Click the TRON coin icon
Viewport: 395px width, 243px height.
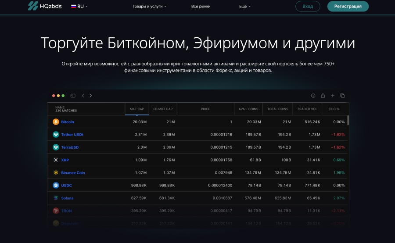[x=56, y=211]
